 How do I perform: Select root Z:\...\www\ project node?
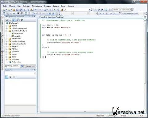pyautogui.click(x=14, y=23)
